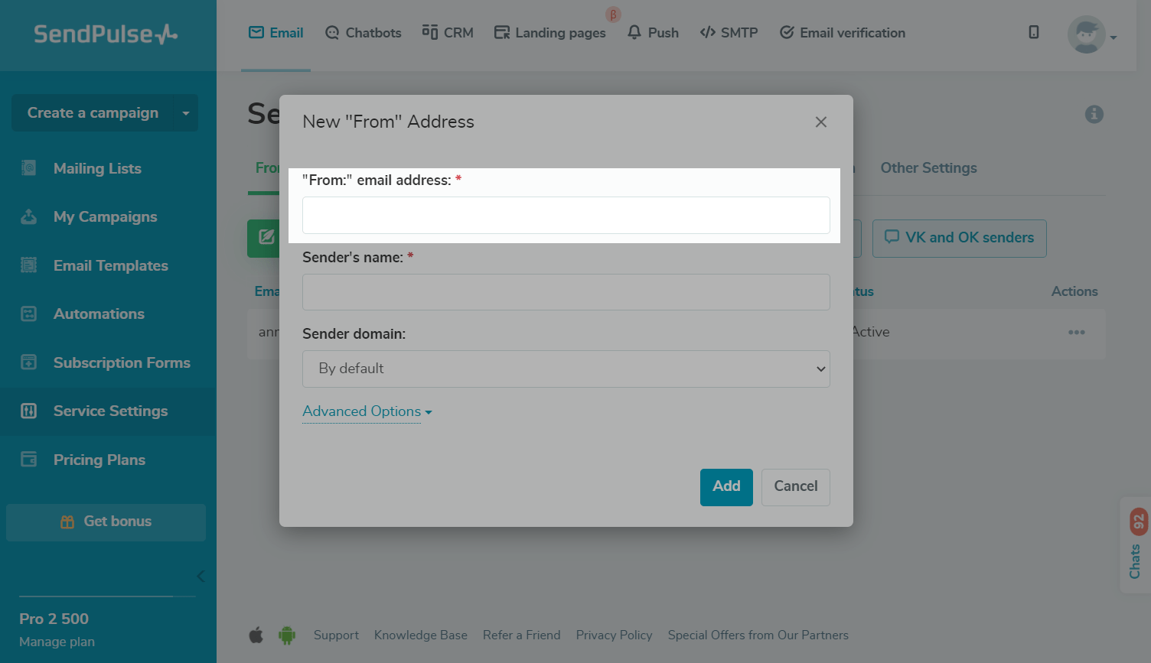
Task: Click the Automations sidebar icon
Action: coord(28,314)
